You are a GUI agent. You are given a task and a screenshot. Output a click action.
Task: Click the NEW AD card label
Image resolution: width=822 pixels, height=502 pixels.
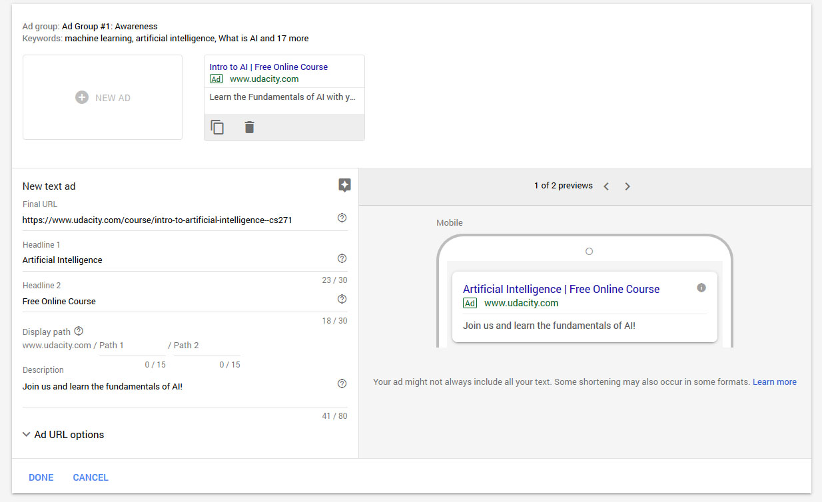pos(113,98)
